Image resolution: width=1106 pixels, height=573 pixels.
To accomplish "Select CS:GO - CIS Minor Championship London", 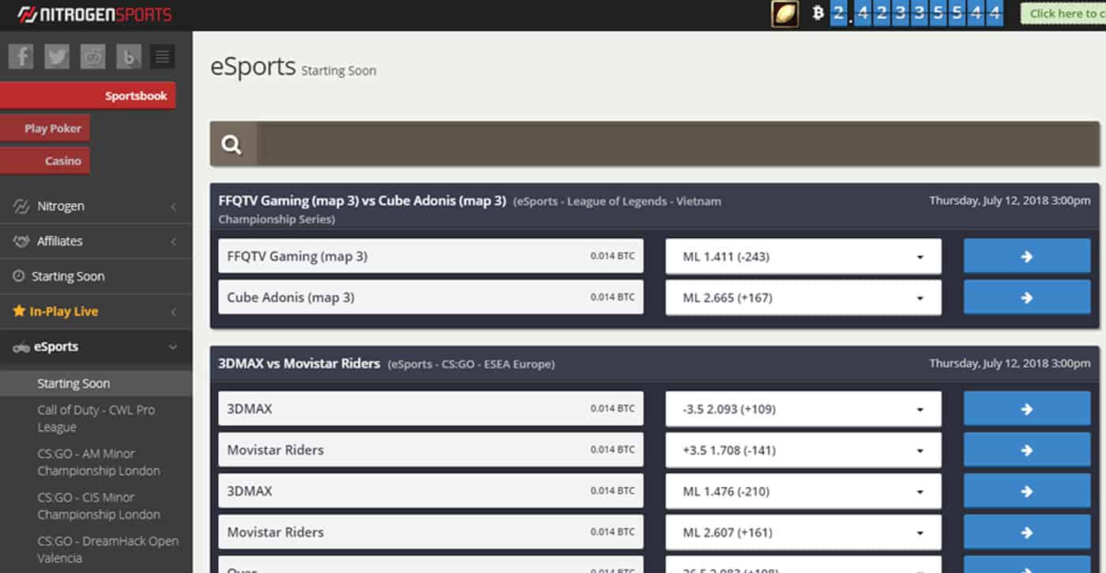I will click(99, 505).
